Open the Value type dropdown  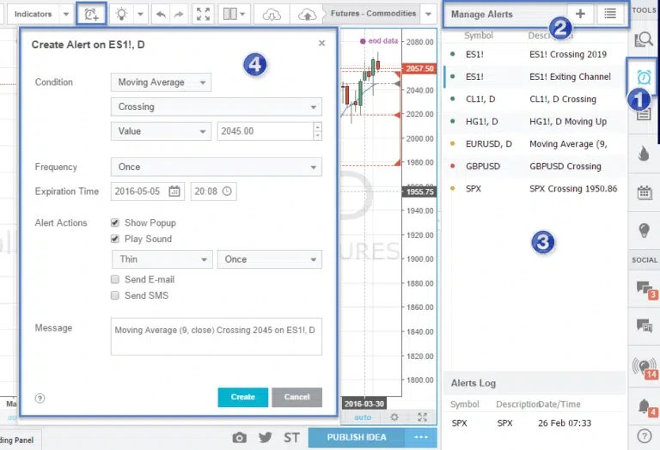point(162,131)
